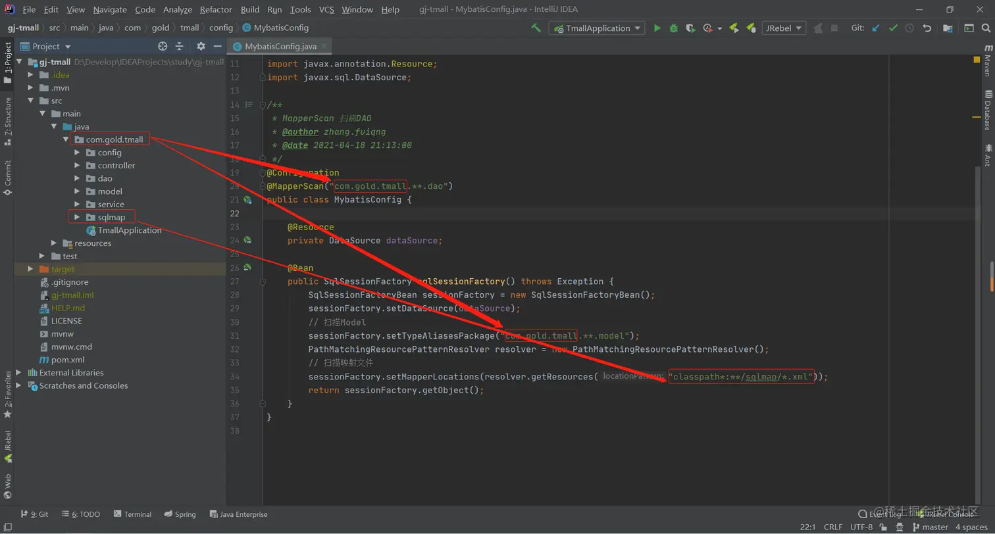995x534 pixels.
Task: Run with Coverage using the shield icon
Action: (x=690, y=28)
